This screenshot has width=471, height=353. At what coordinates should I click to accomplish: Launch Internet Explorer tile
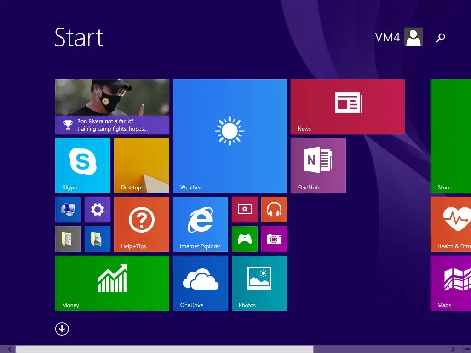tap(201, 224)
